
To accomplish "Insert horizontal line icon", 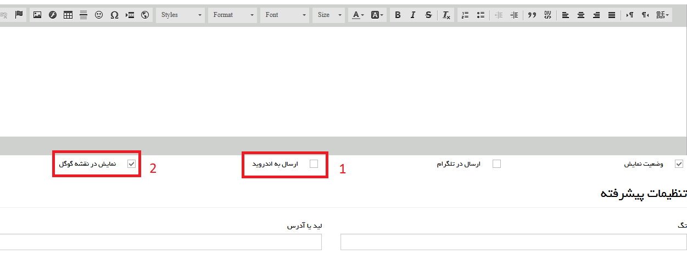I will [83, 15].
